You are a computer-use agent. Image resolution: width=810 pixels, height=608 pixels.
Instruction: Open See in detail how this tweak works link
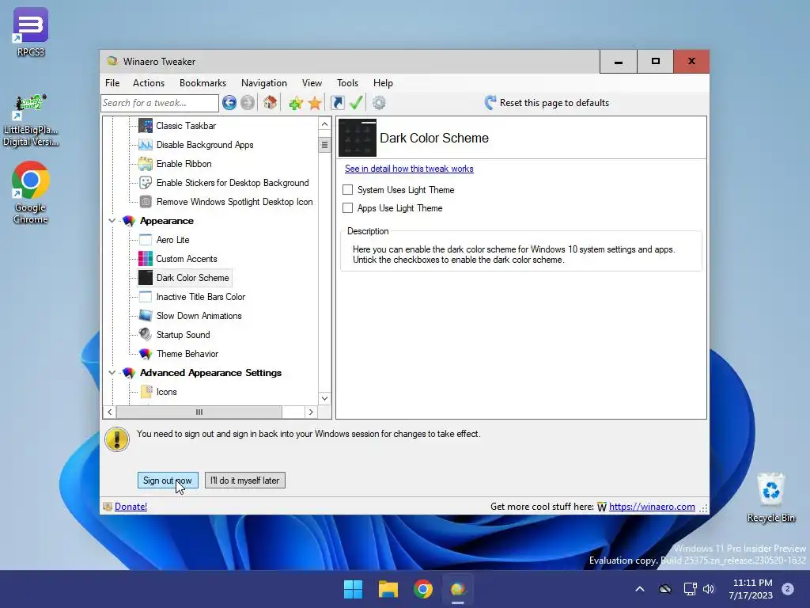[x=409, y=169]
